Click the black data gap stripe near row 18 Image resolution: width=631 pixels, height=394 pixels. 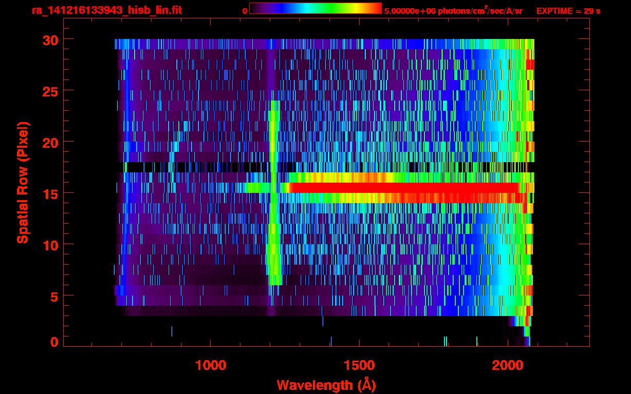tap(326, 167)
